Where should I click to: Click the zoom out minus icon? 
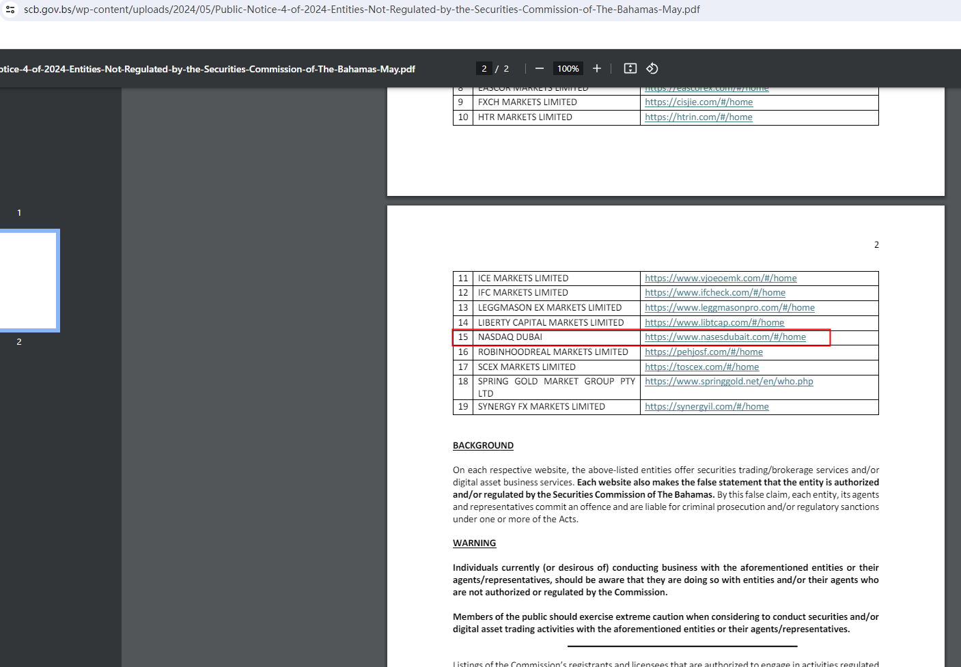tap(540, 68)
